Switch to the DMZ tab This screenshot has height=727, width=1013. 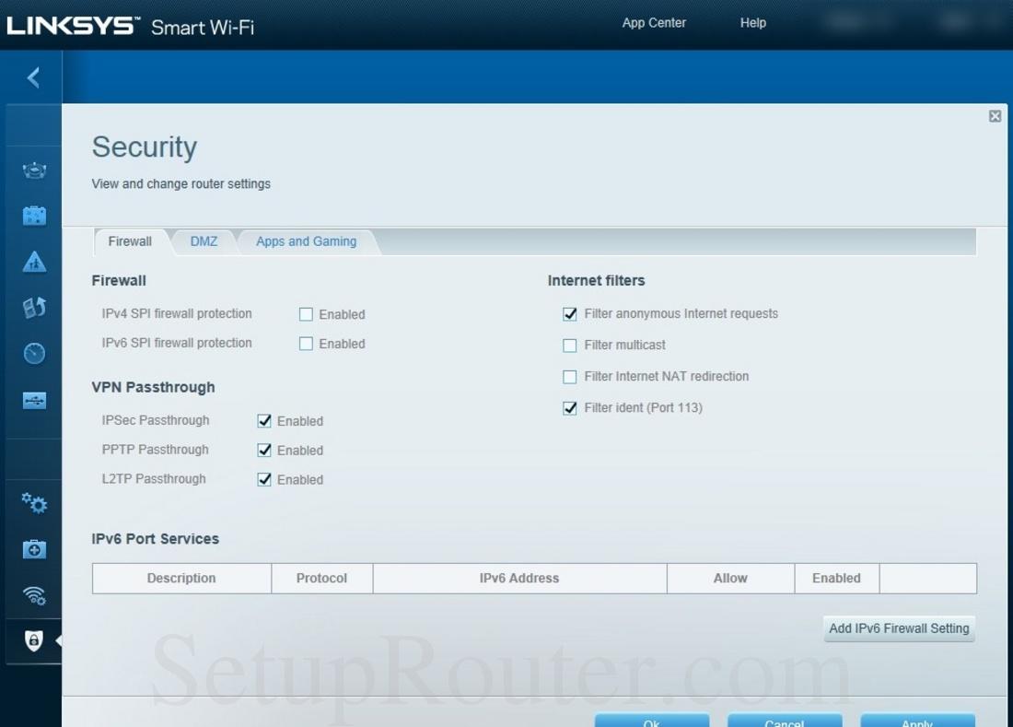(204, 241)
